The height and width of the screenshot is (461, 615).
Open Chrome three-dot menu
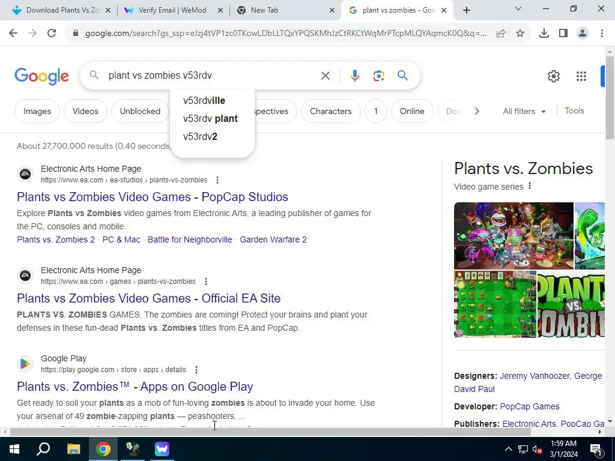[602, 34]
